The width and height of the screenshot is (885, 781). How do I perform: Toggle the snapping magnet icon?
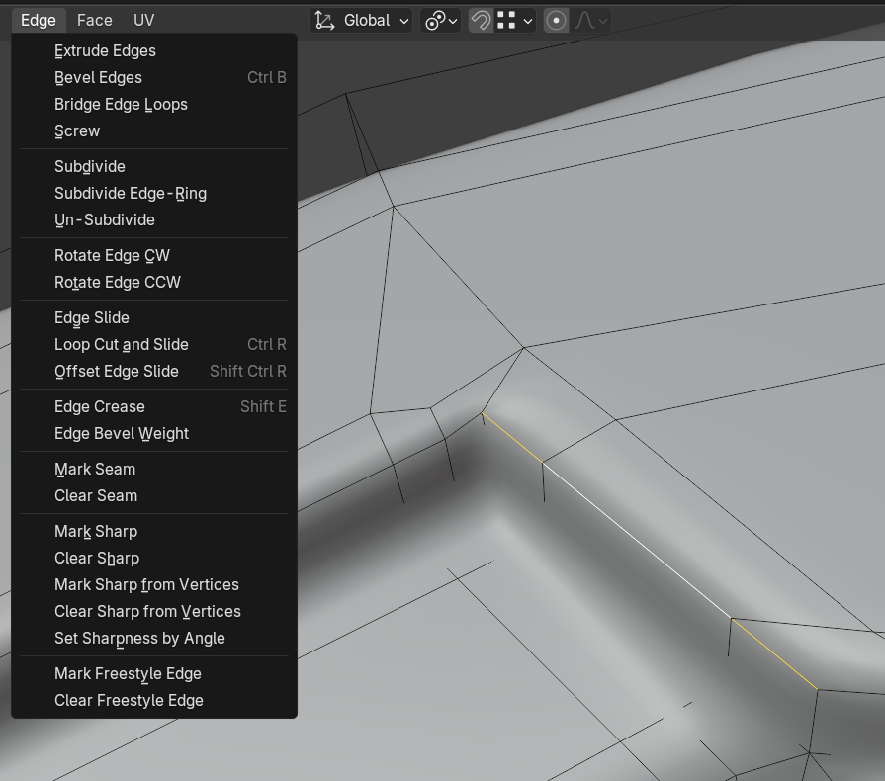481,21
